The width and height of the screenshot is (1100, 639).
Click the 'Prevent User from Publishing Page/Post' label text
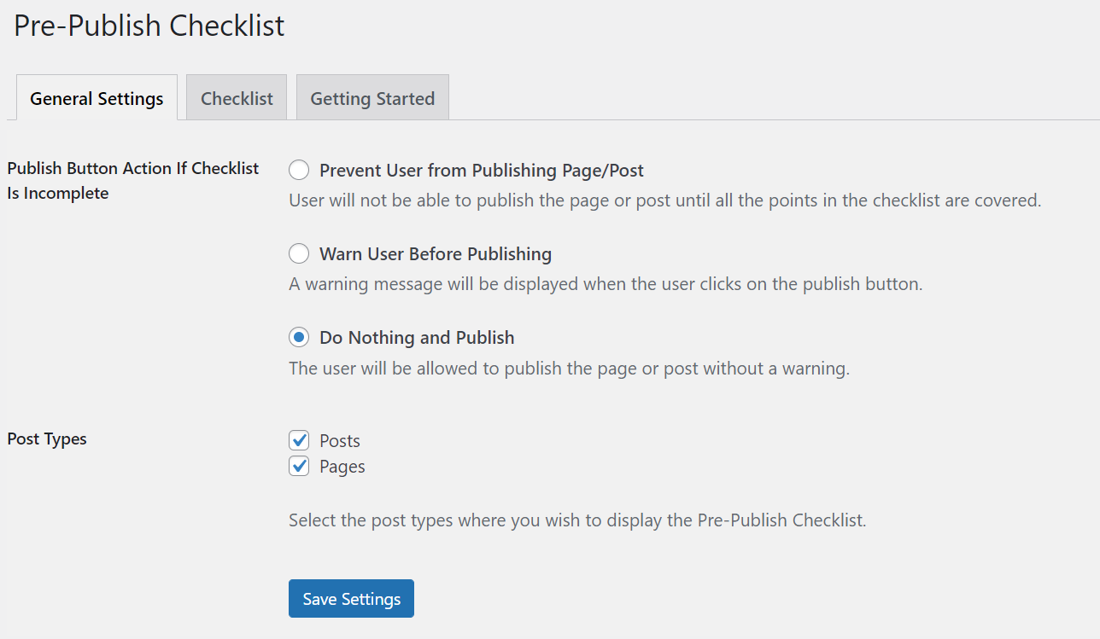[482, 171]
